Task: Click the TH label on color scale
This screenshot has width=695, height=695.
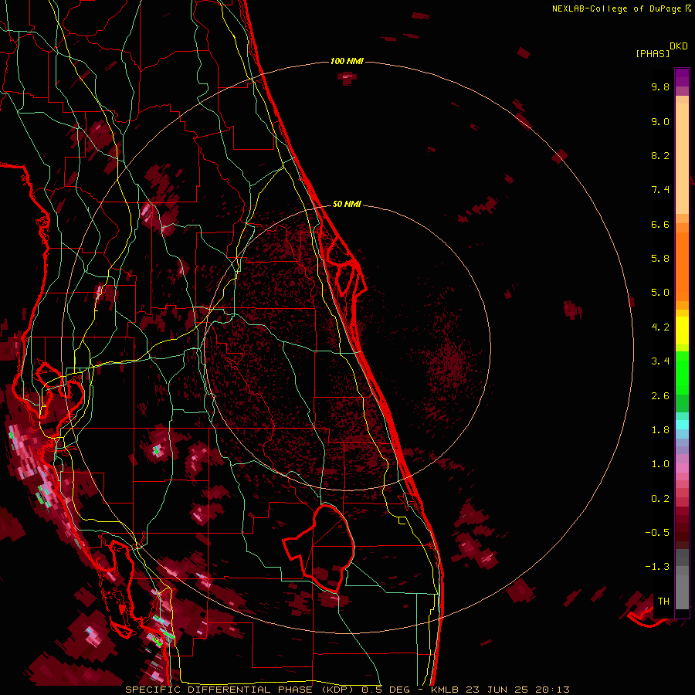Action: pos(663,602)
